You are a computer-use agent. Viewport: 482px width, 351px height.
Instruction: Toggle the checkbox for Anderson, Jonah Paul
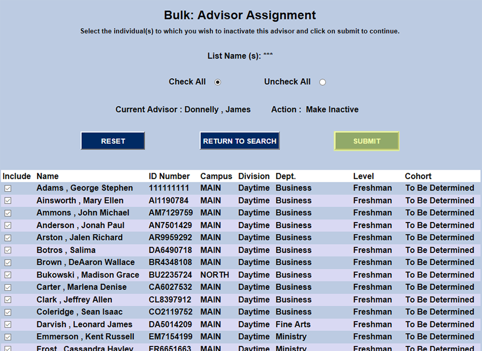coord(7,225)
